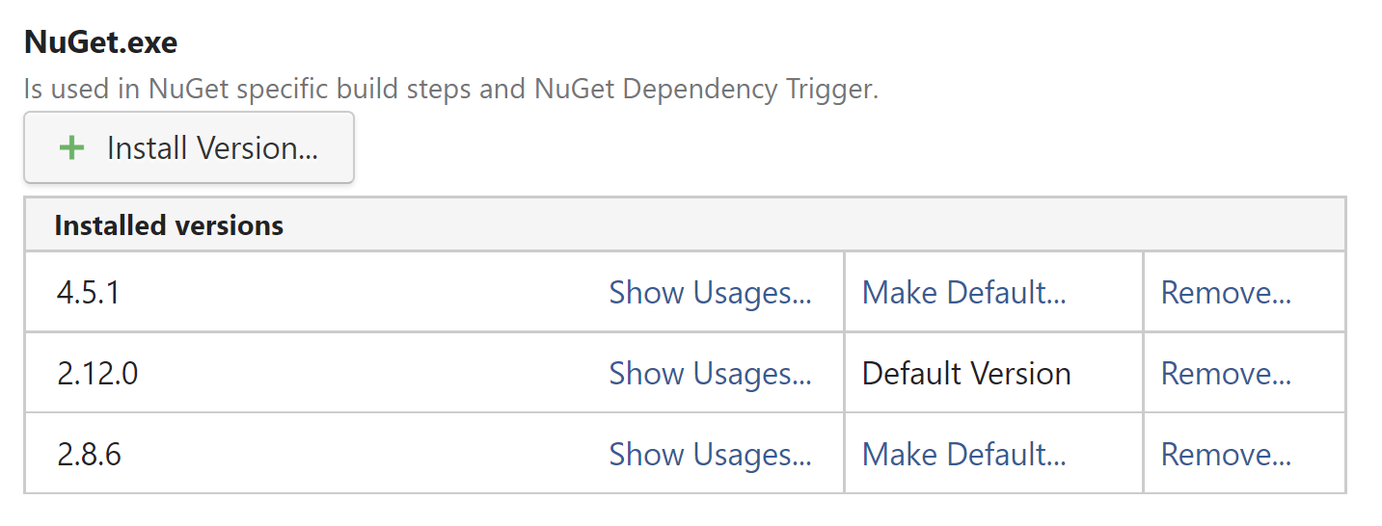Click the Installed versions table header
The height and width of the screenshot is (526, 1382).
(x=169, y=225)
